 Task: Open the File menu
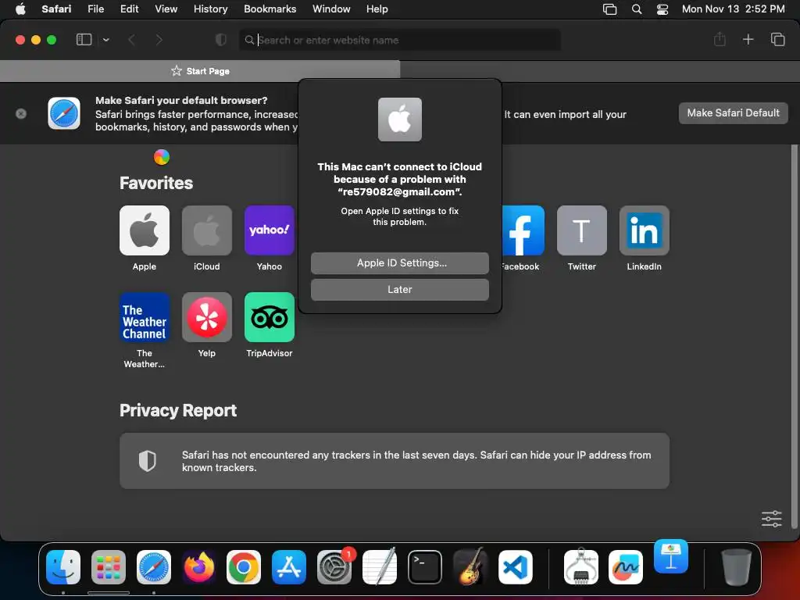95,9
